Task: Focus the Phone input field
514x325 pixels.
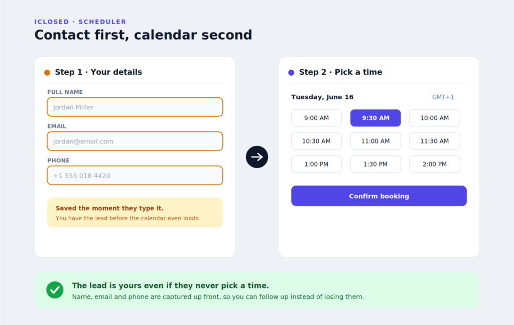Action: [x=135, y=175]
